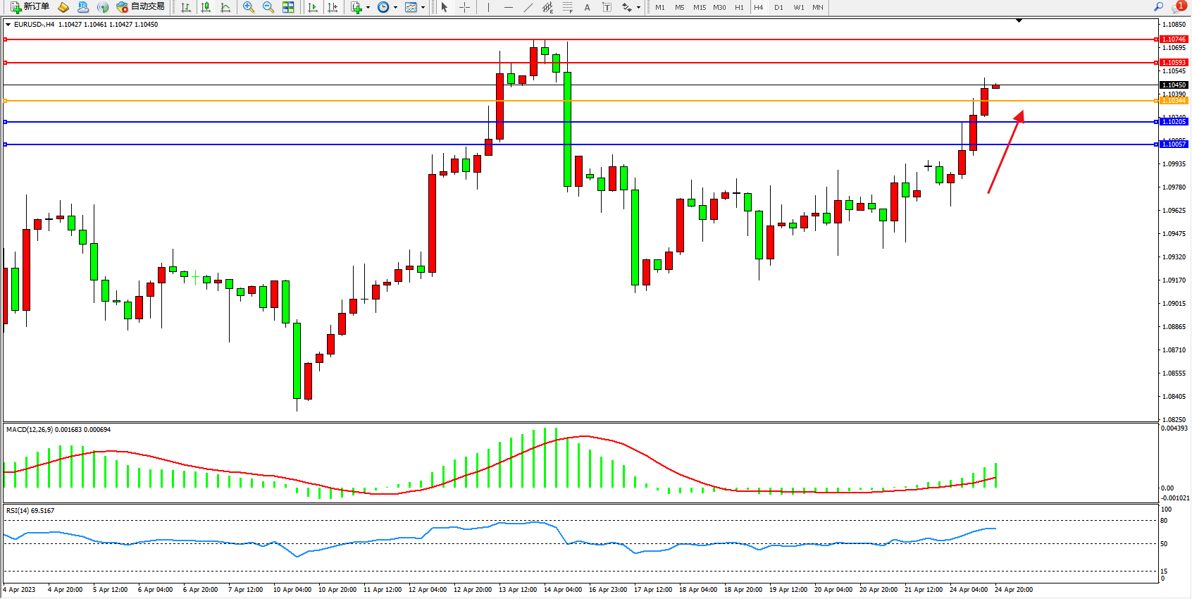Select the trendline drawing tool
The height and width of the screenshot is (599, 1192).
coord(528,7)
